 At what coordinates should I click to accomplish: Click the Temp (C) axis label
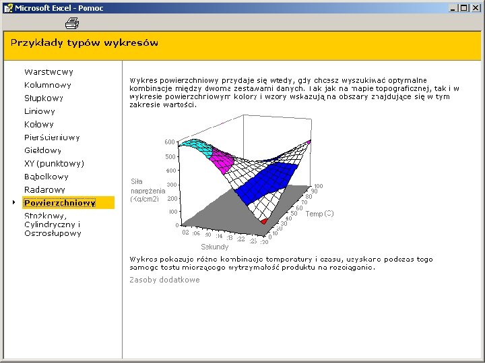click(x=319, y=214)
